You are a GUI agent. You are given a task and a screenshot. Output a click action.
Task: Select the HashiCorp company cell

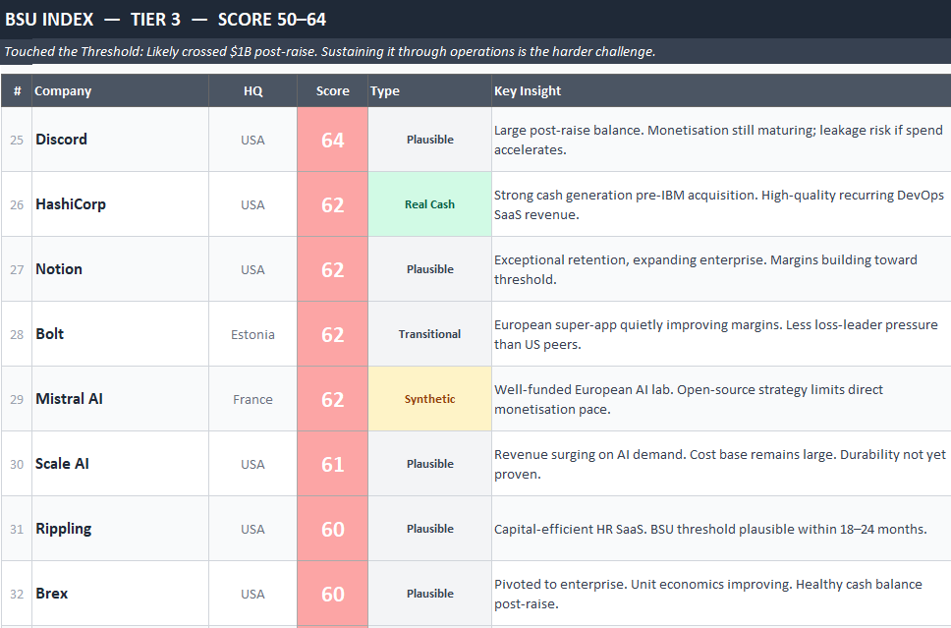click(x=120, y=204)
